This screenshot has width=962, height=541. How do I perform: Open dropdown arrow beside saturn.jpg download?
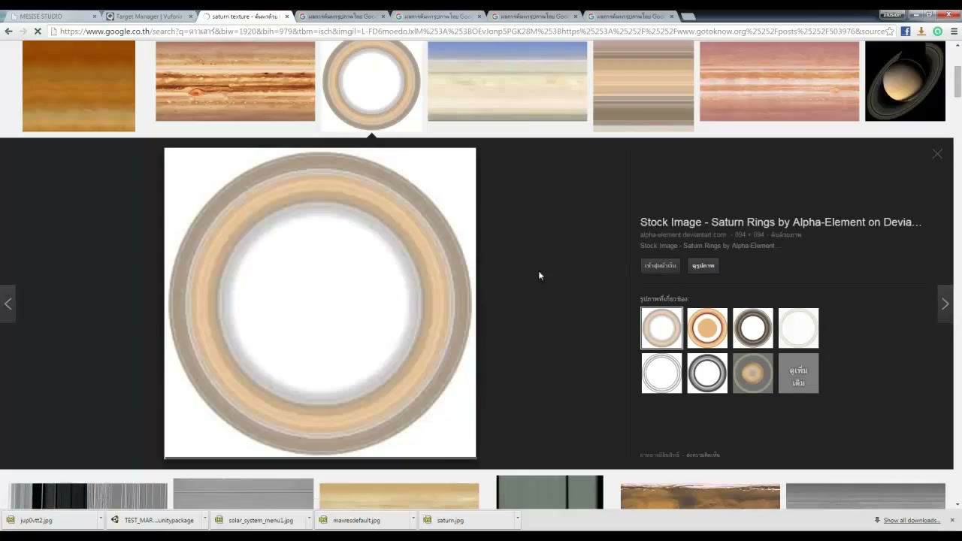coord(517,519)
